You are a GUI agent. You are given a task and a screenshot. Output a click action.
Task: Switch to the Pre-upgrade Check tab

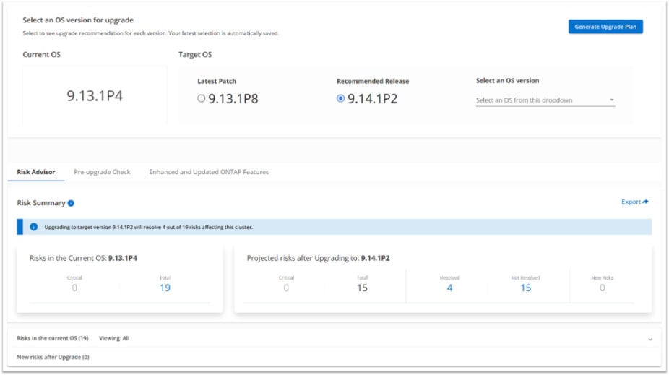click(102, 172)
